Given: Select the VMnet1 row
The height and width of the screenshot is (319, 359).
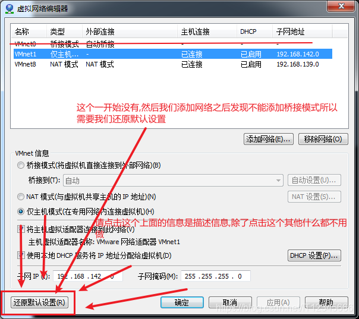Looking at the screenshot, I should [x=173, y=54].
